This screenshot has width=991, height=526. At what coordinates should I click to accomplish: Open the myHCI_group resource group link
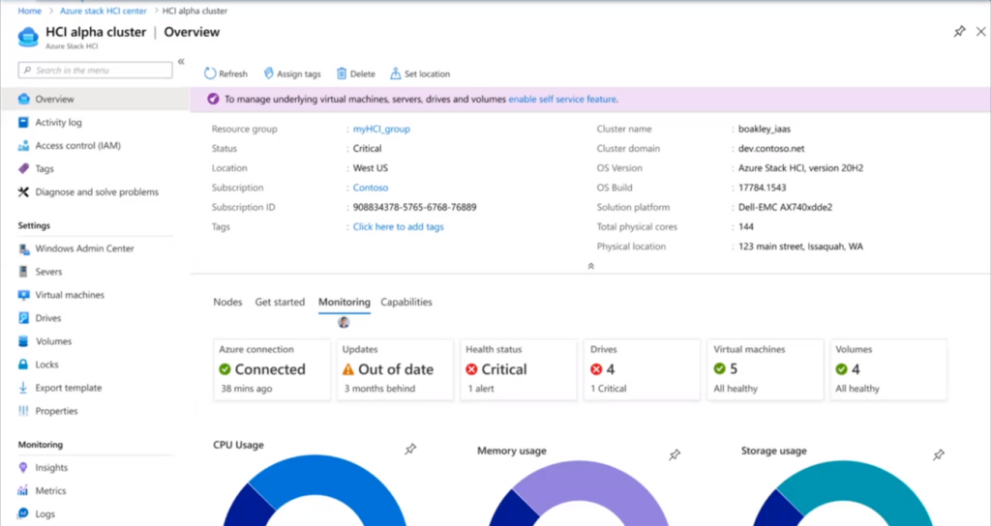(381, 129)
